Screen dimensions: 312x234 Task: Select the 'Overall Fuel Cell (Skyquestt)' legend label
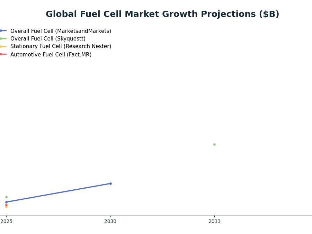coord(48,39)
